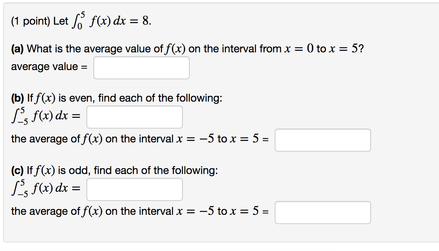Select the part (b) average on interval answer box
439x251 pixels.
pyautogui.click(x=322, y=140)
